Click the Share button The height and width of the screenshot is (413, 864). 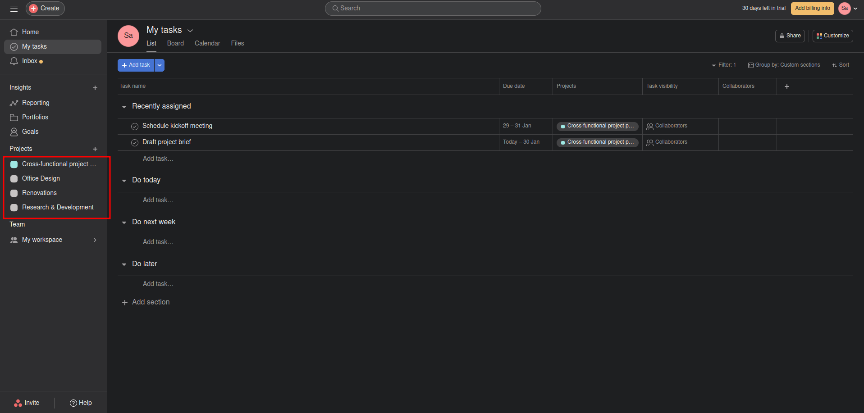tap(790, 36)
